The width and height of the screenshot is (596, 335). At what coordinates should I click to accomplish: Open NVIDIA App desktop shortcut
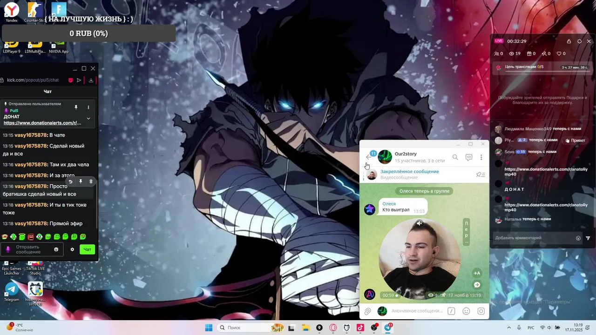click(59, 47)
